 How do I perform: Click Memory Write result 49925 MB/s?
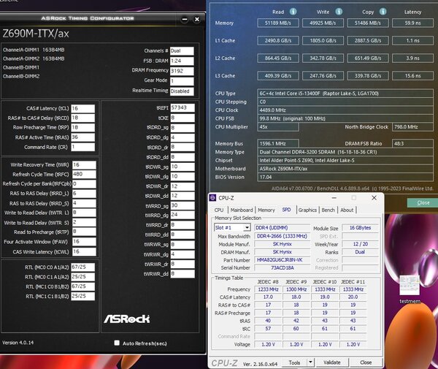[323, 23]
